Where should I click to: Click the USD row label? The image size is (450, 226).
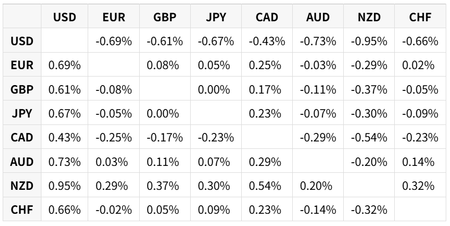tap(22, 41)
